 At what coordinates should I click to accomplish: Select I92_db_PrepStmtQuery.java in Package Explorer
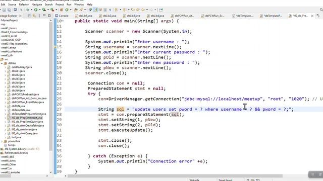pos(27,122)
